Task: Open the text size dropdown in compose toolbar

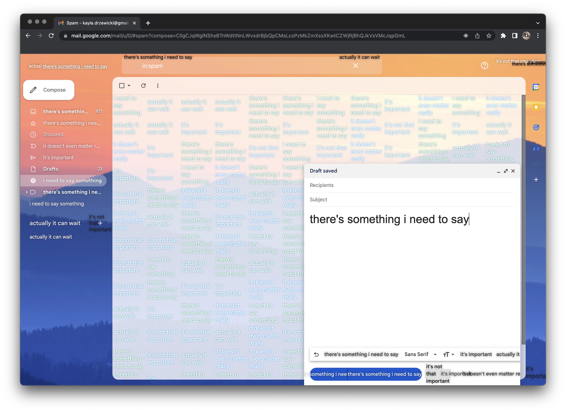Action: click(x=448, y=354)
